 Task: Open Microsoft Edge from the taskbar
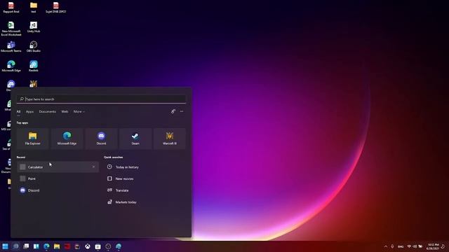pos(46,246)
